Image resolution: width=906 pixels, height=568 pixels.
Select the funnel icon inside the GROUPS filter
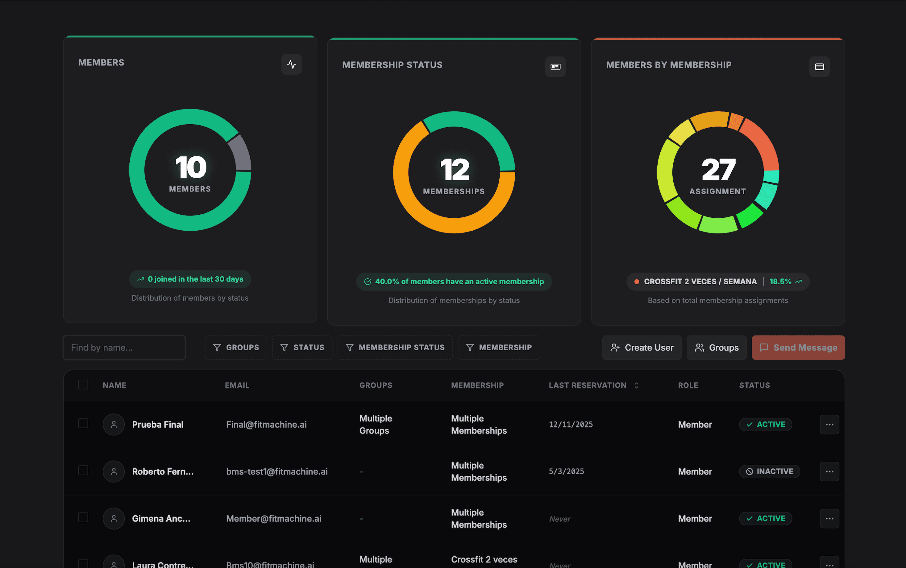tap(218, 348)
